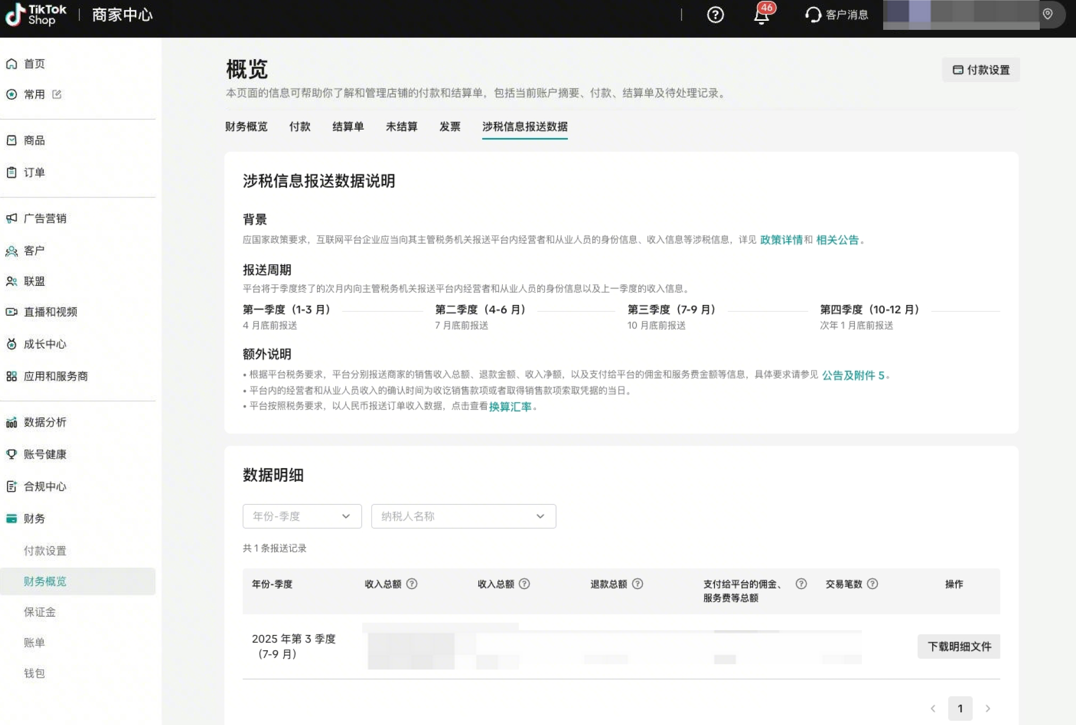Switch to the 结算单 tab

[x=348, y=126]
